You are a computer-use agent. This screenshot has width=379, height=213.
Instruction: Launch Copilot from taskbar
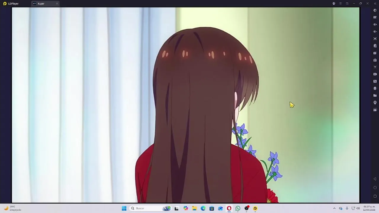pos(186,208)
